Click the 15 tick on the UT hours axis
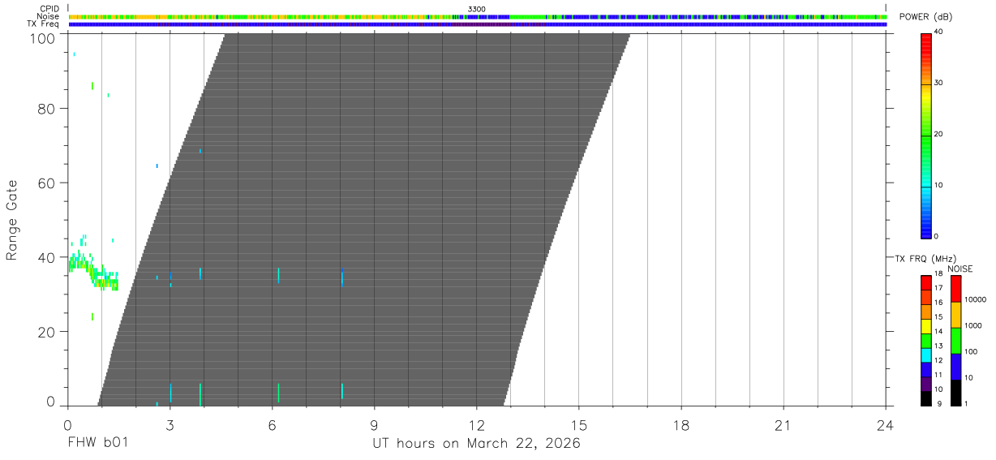996x460 pixels. [x=579, y=424]
